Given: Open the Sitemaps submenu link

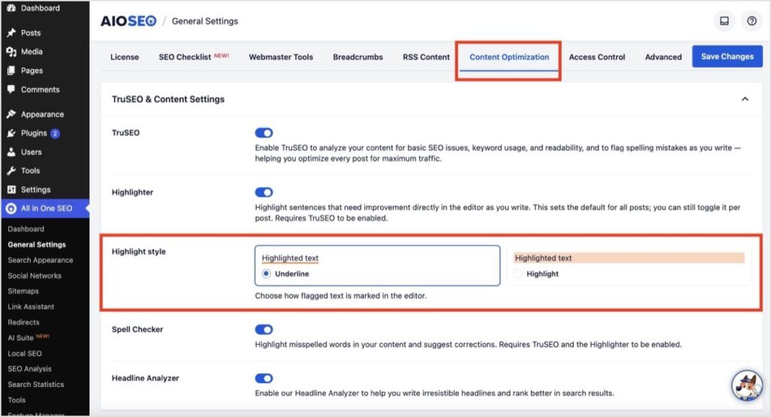Looking at the screenshot, I should pos(23,291).
